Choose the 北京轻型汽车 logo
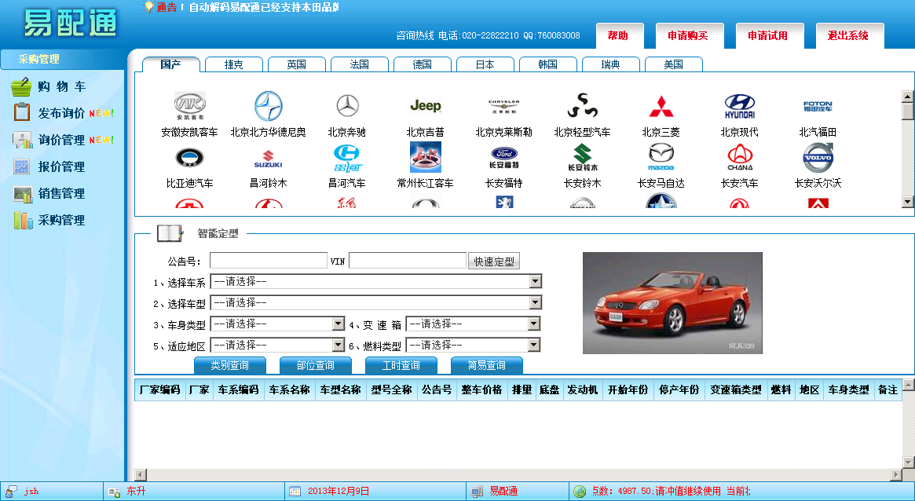Image resolution: width=915 pixels, height=501 pixels. point(582,106)
